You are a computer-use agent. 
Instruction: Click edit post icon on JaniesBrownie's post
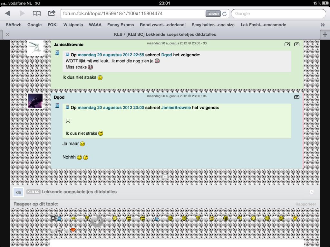pos(287,44)
